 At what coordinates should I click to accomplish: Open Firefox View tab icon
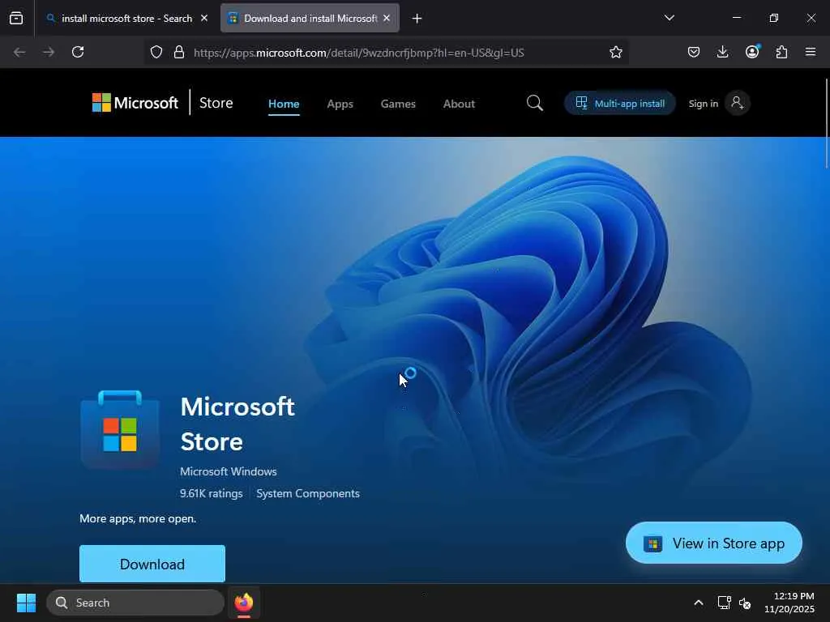tap(16, 19)
